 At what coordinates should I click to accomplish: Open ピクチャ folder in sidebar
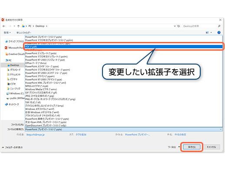click(x=12, y=79)
